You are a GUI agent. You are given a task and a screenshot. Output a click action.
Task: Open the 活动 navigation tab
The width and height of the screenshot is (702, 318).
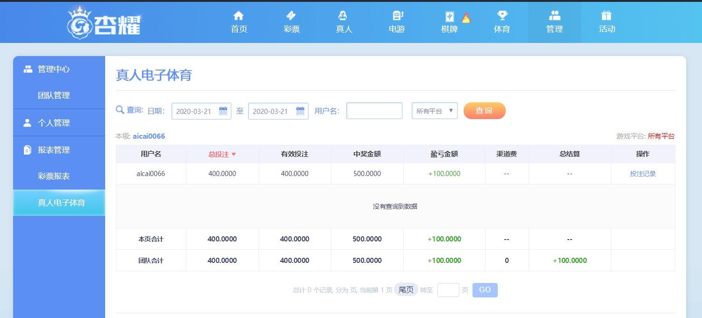607,22
